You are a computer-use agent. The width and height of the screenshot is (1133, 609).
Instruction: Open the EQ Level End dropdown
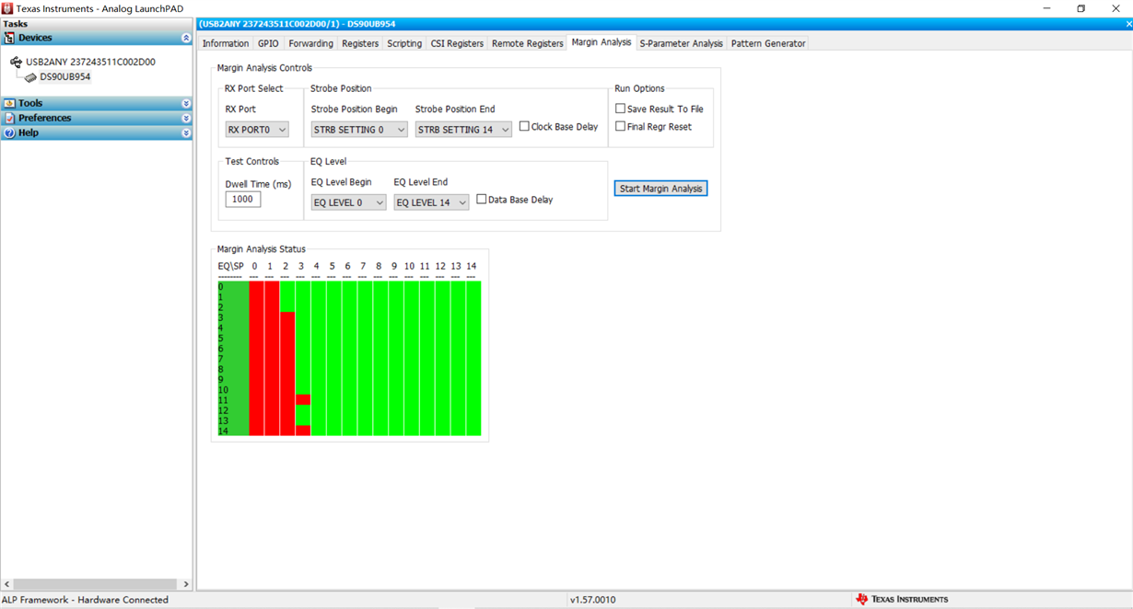(x=431, y=202)
